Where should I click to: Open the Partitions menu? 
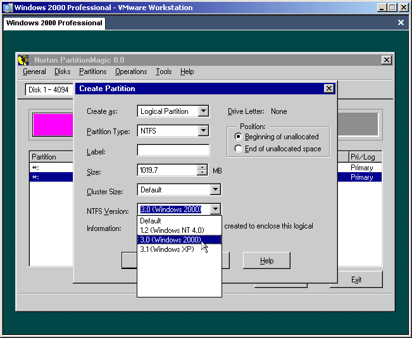[93, 72]
